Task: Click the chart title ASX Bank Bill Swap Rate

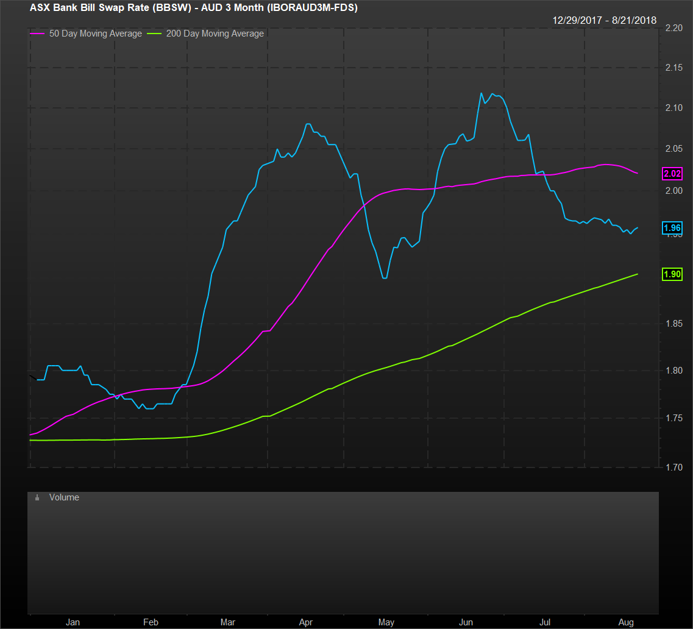Action: 193,8
